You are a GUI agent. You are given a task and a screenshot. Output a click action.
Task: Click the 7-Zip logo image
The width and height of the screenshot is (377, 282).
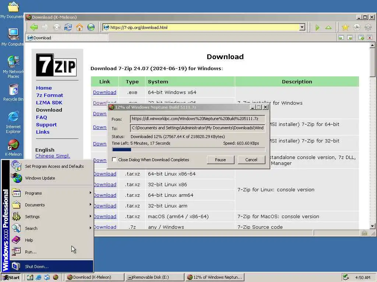pyautogui.click(x=56, y=65)
